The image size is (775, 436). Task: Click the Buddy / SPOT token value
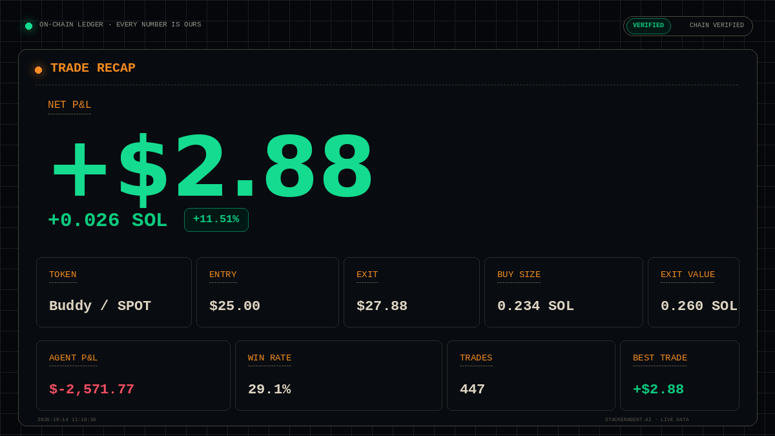[100, 306]
